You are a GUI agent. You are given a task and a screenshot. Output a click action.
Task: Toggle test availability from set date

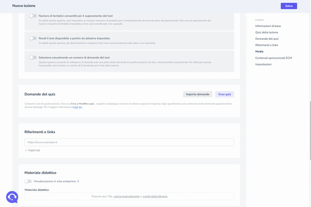click(33, 38)
